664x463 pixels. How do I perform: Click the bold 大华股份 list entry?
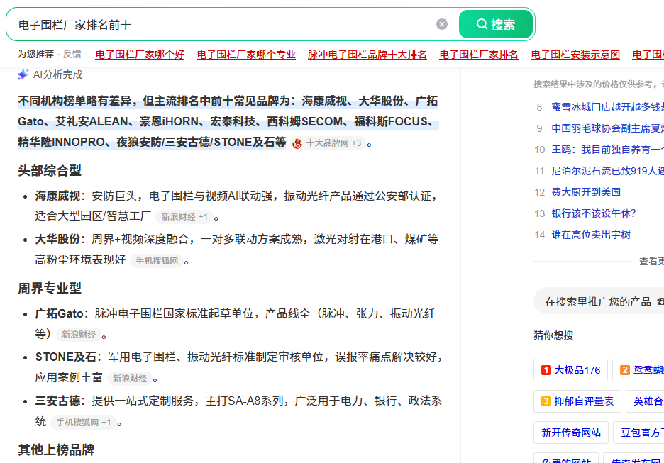(57, 239)
